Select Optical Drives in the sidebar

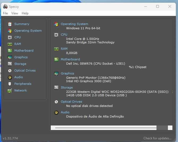pyautogui.click(x=25, y=70)
